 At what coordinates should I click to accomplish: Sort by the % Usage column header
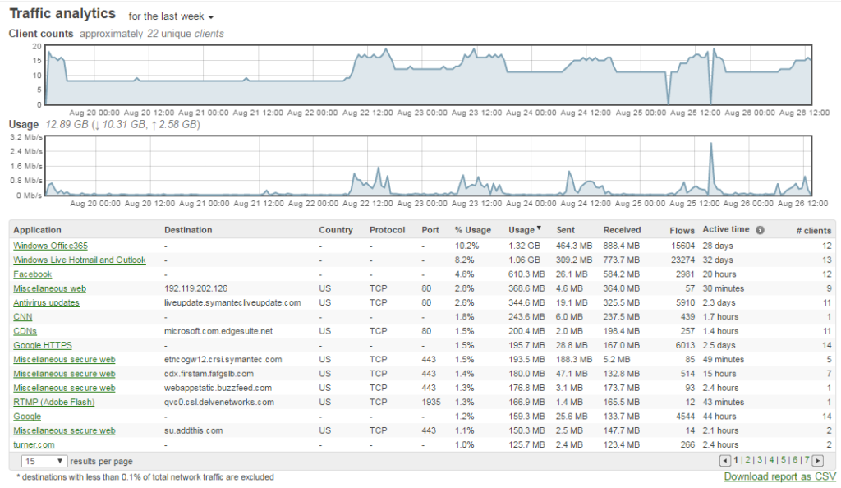(472, 230)
